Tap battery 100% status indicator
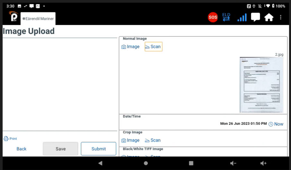291x170 pixels. click(x=278, y=6)
